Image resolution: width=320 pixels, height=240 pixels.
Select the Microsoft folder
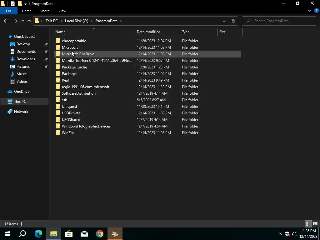(x=70, y=47)
